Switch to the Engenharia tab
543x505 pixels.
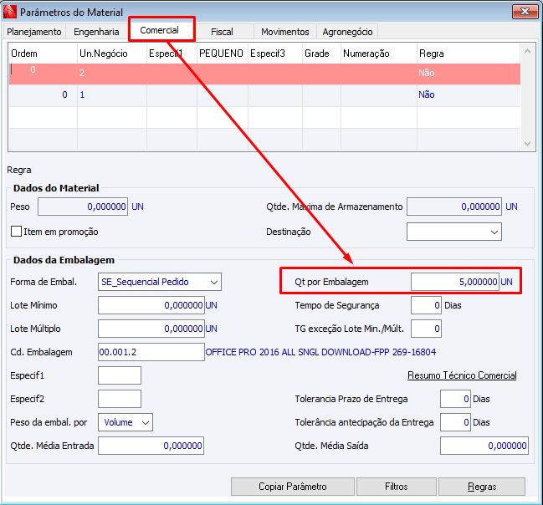coord(96,32)
